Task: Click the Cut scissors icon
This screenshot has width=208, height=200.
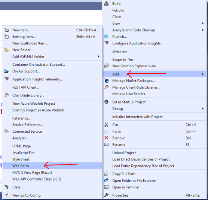Action: tap(106, 125)
